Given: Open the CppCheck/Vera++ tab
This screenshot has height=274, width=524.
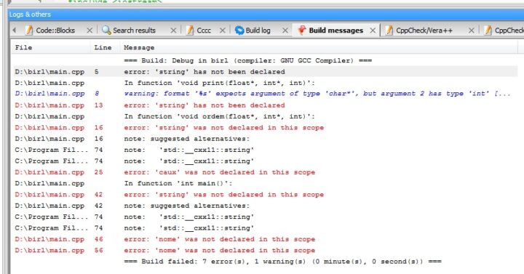Looking at the screenshot, I should coord(424,31).
